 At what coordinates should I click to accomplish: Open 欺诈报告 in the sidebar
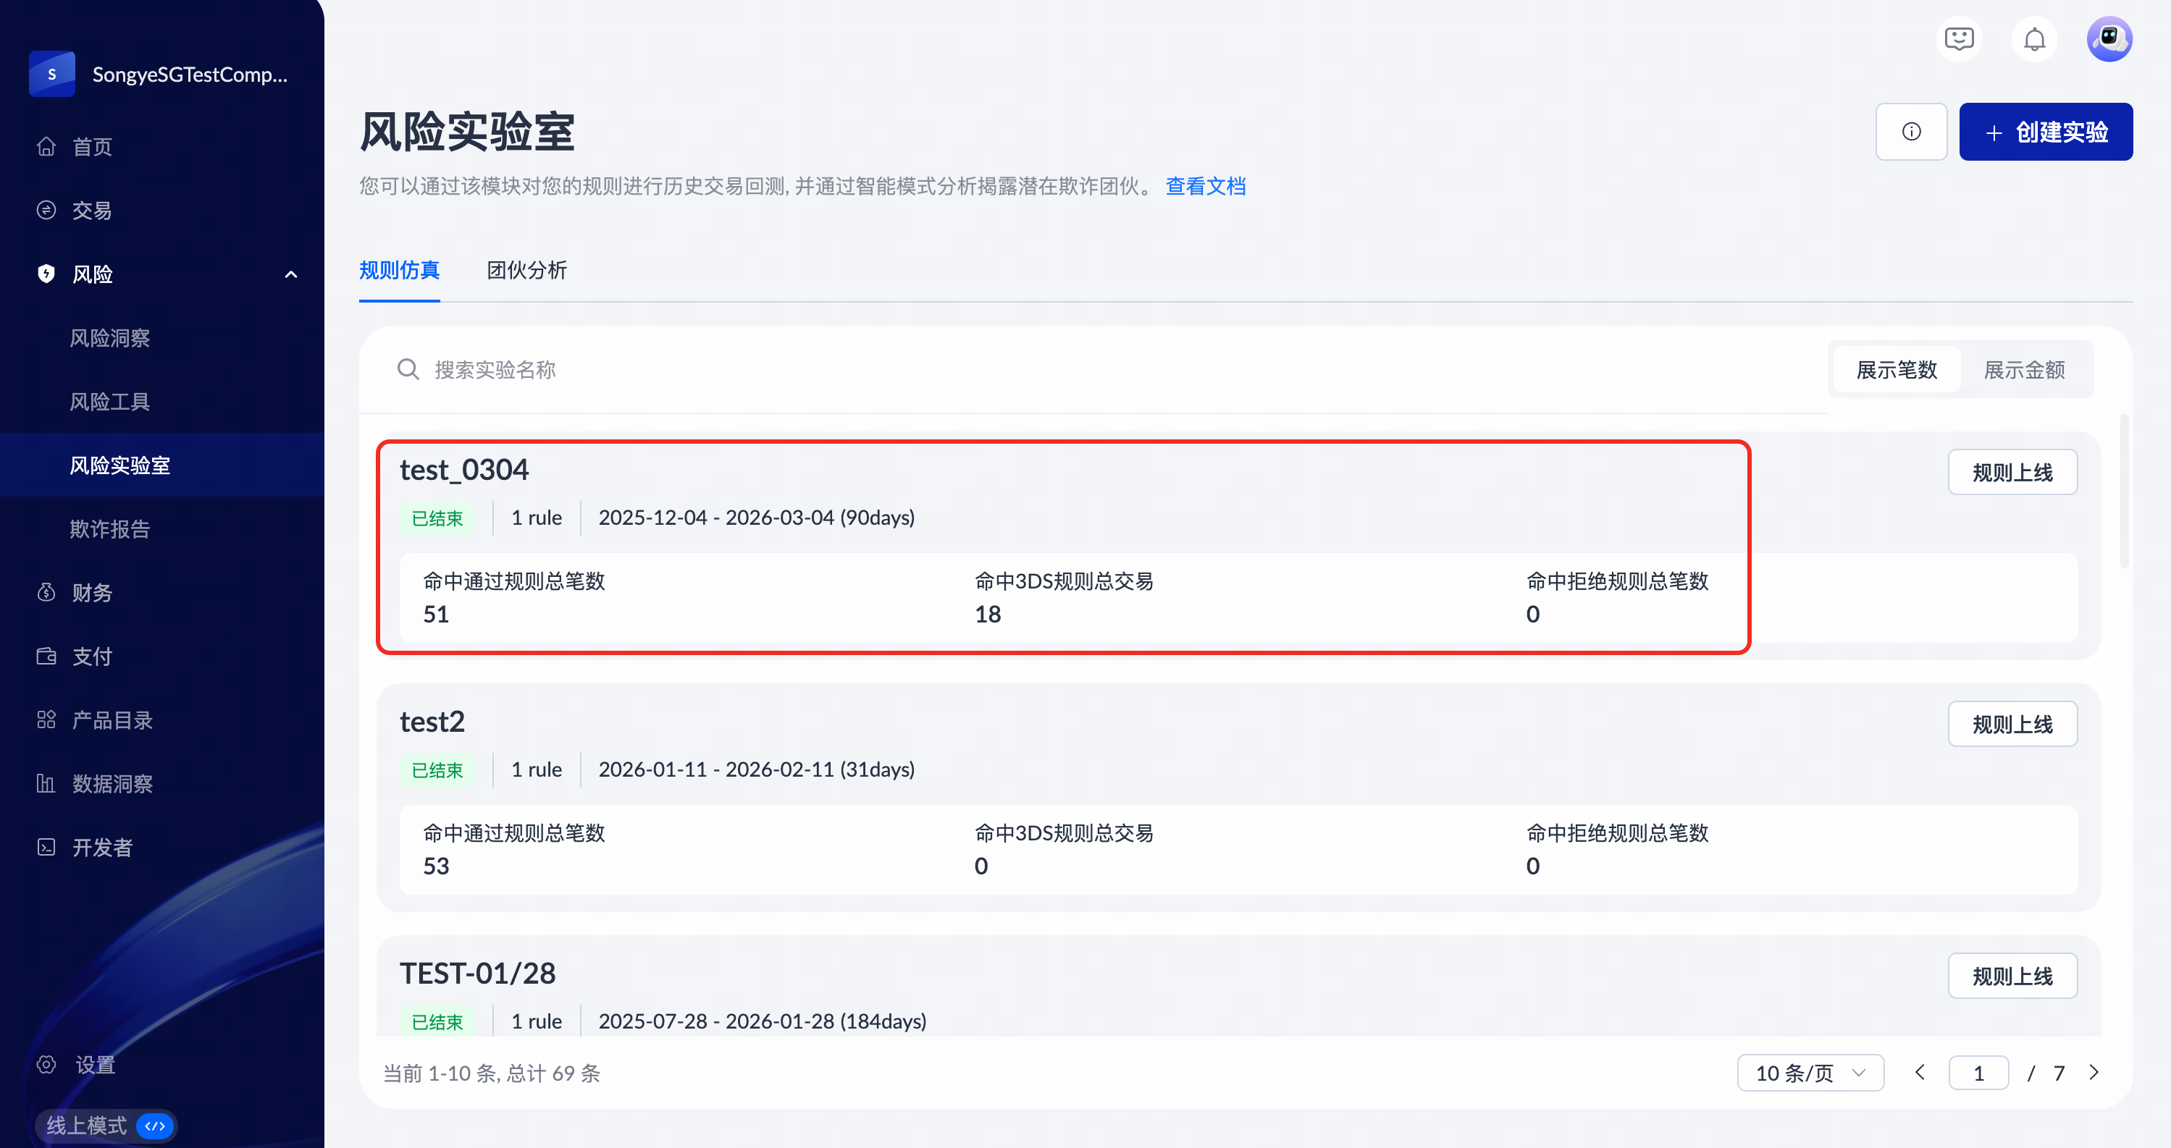coord(109,529)
